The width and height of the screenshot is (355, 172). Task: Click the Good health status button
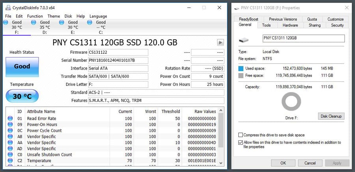(22, 67)
